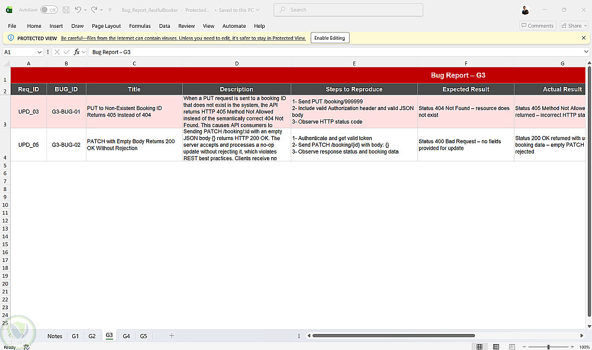Switch to Normal view icon

pos(480,346)
